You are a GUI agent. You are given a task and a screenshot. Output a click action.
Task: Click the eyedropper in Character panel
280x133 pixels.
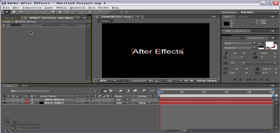261,43
